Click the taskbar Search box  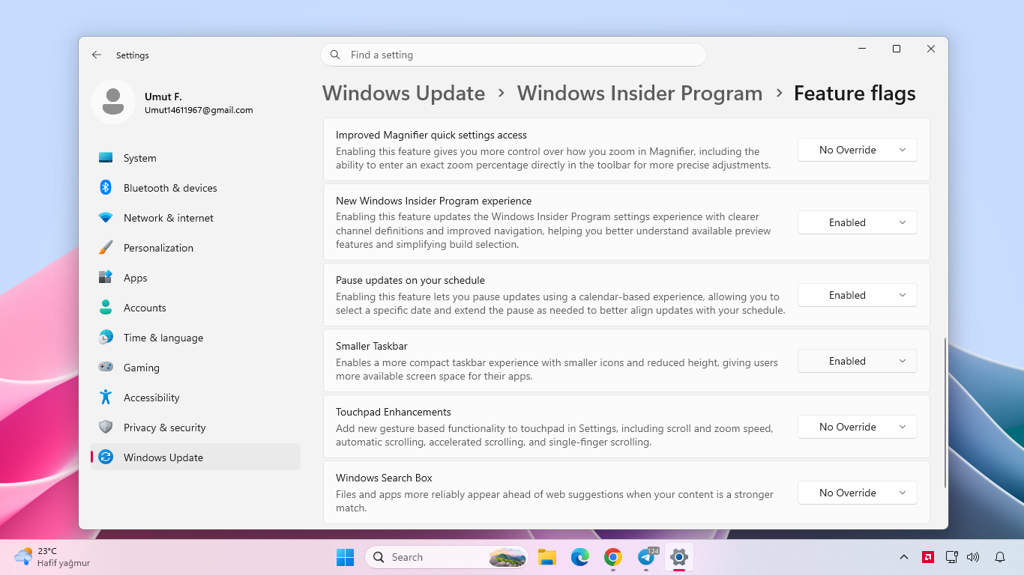[447, 557]
